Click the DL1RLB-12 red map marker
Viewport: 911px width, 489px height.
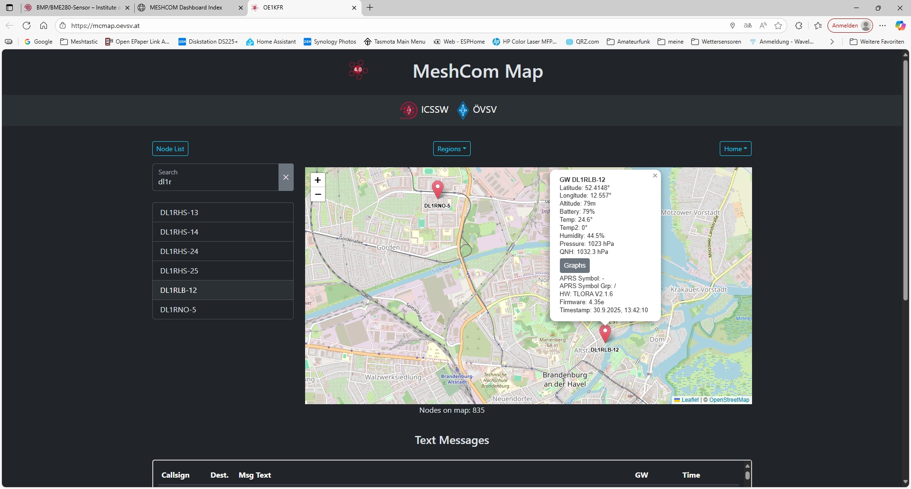pyautogui.click(x=605, y=333)
